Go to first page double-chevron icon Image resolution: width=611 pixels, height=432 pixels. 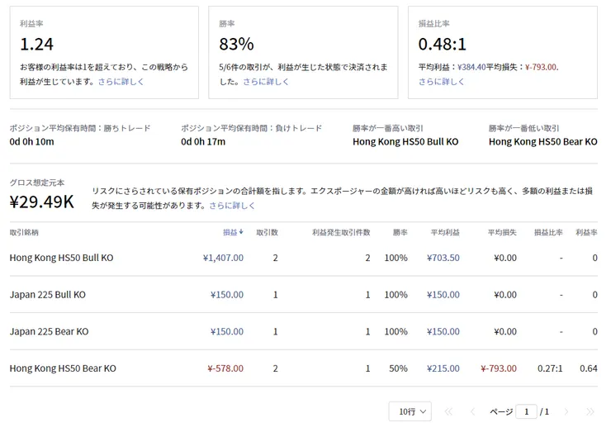pos(448,411)
